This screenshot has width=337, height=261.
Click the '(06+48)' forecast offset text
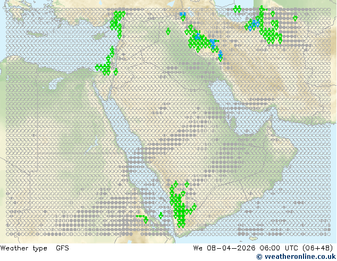318,248
